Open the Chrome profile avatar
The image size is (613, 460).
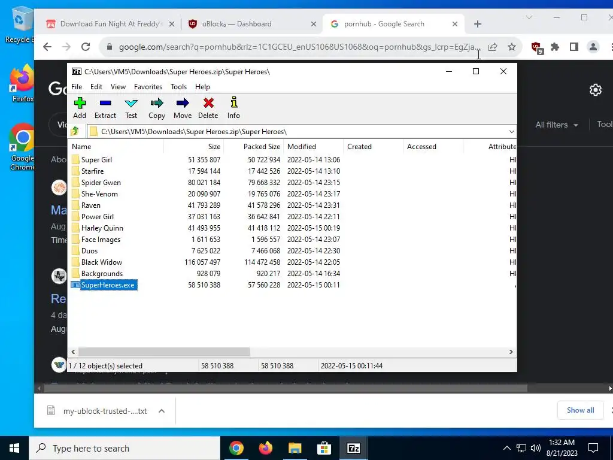(x=593, y=47)
